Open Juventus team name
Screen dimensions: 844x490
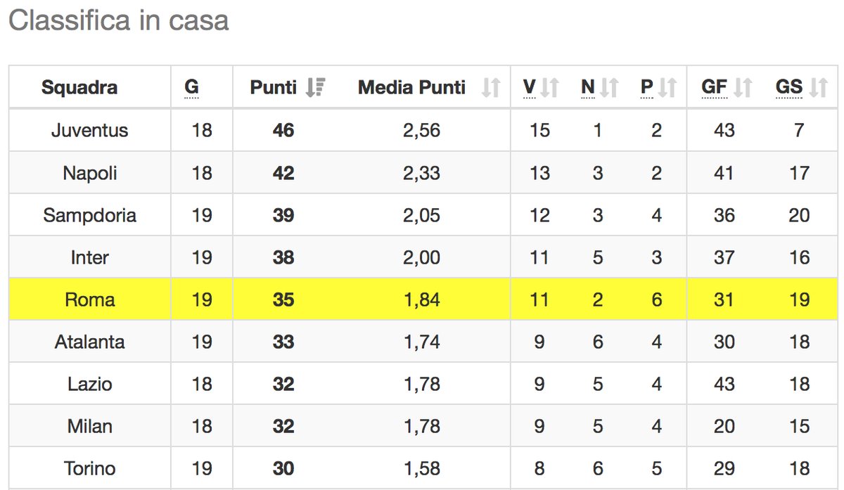(x=90, y=130)
